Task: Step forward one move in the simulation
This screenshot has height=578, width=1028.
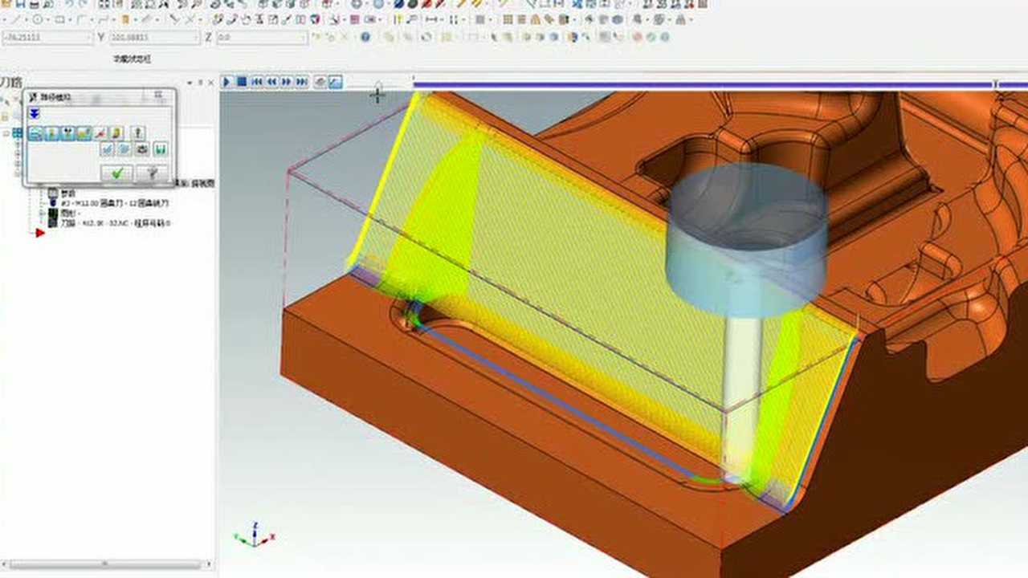Action: click(x=286, y=82)
